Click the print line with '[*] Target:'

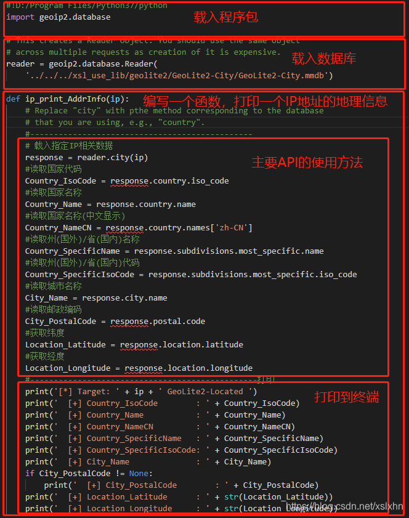point(141,392)
